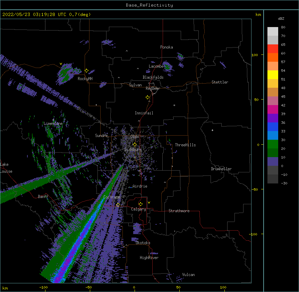This screenshot has width=299, height=292.
Task: Click the Drumheller label
Action: pos(221,169)
